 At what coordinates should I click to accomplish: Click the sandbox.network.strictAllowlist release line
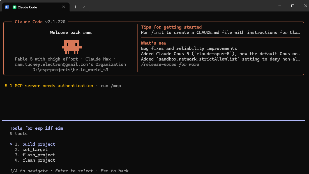(x=220, y=59)
